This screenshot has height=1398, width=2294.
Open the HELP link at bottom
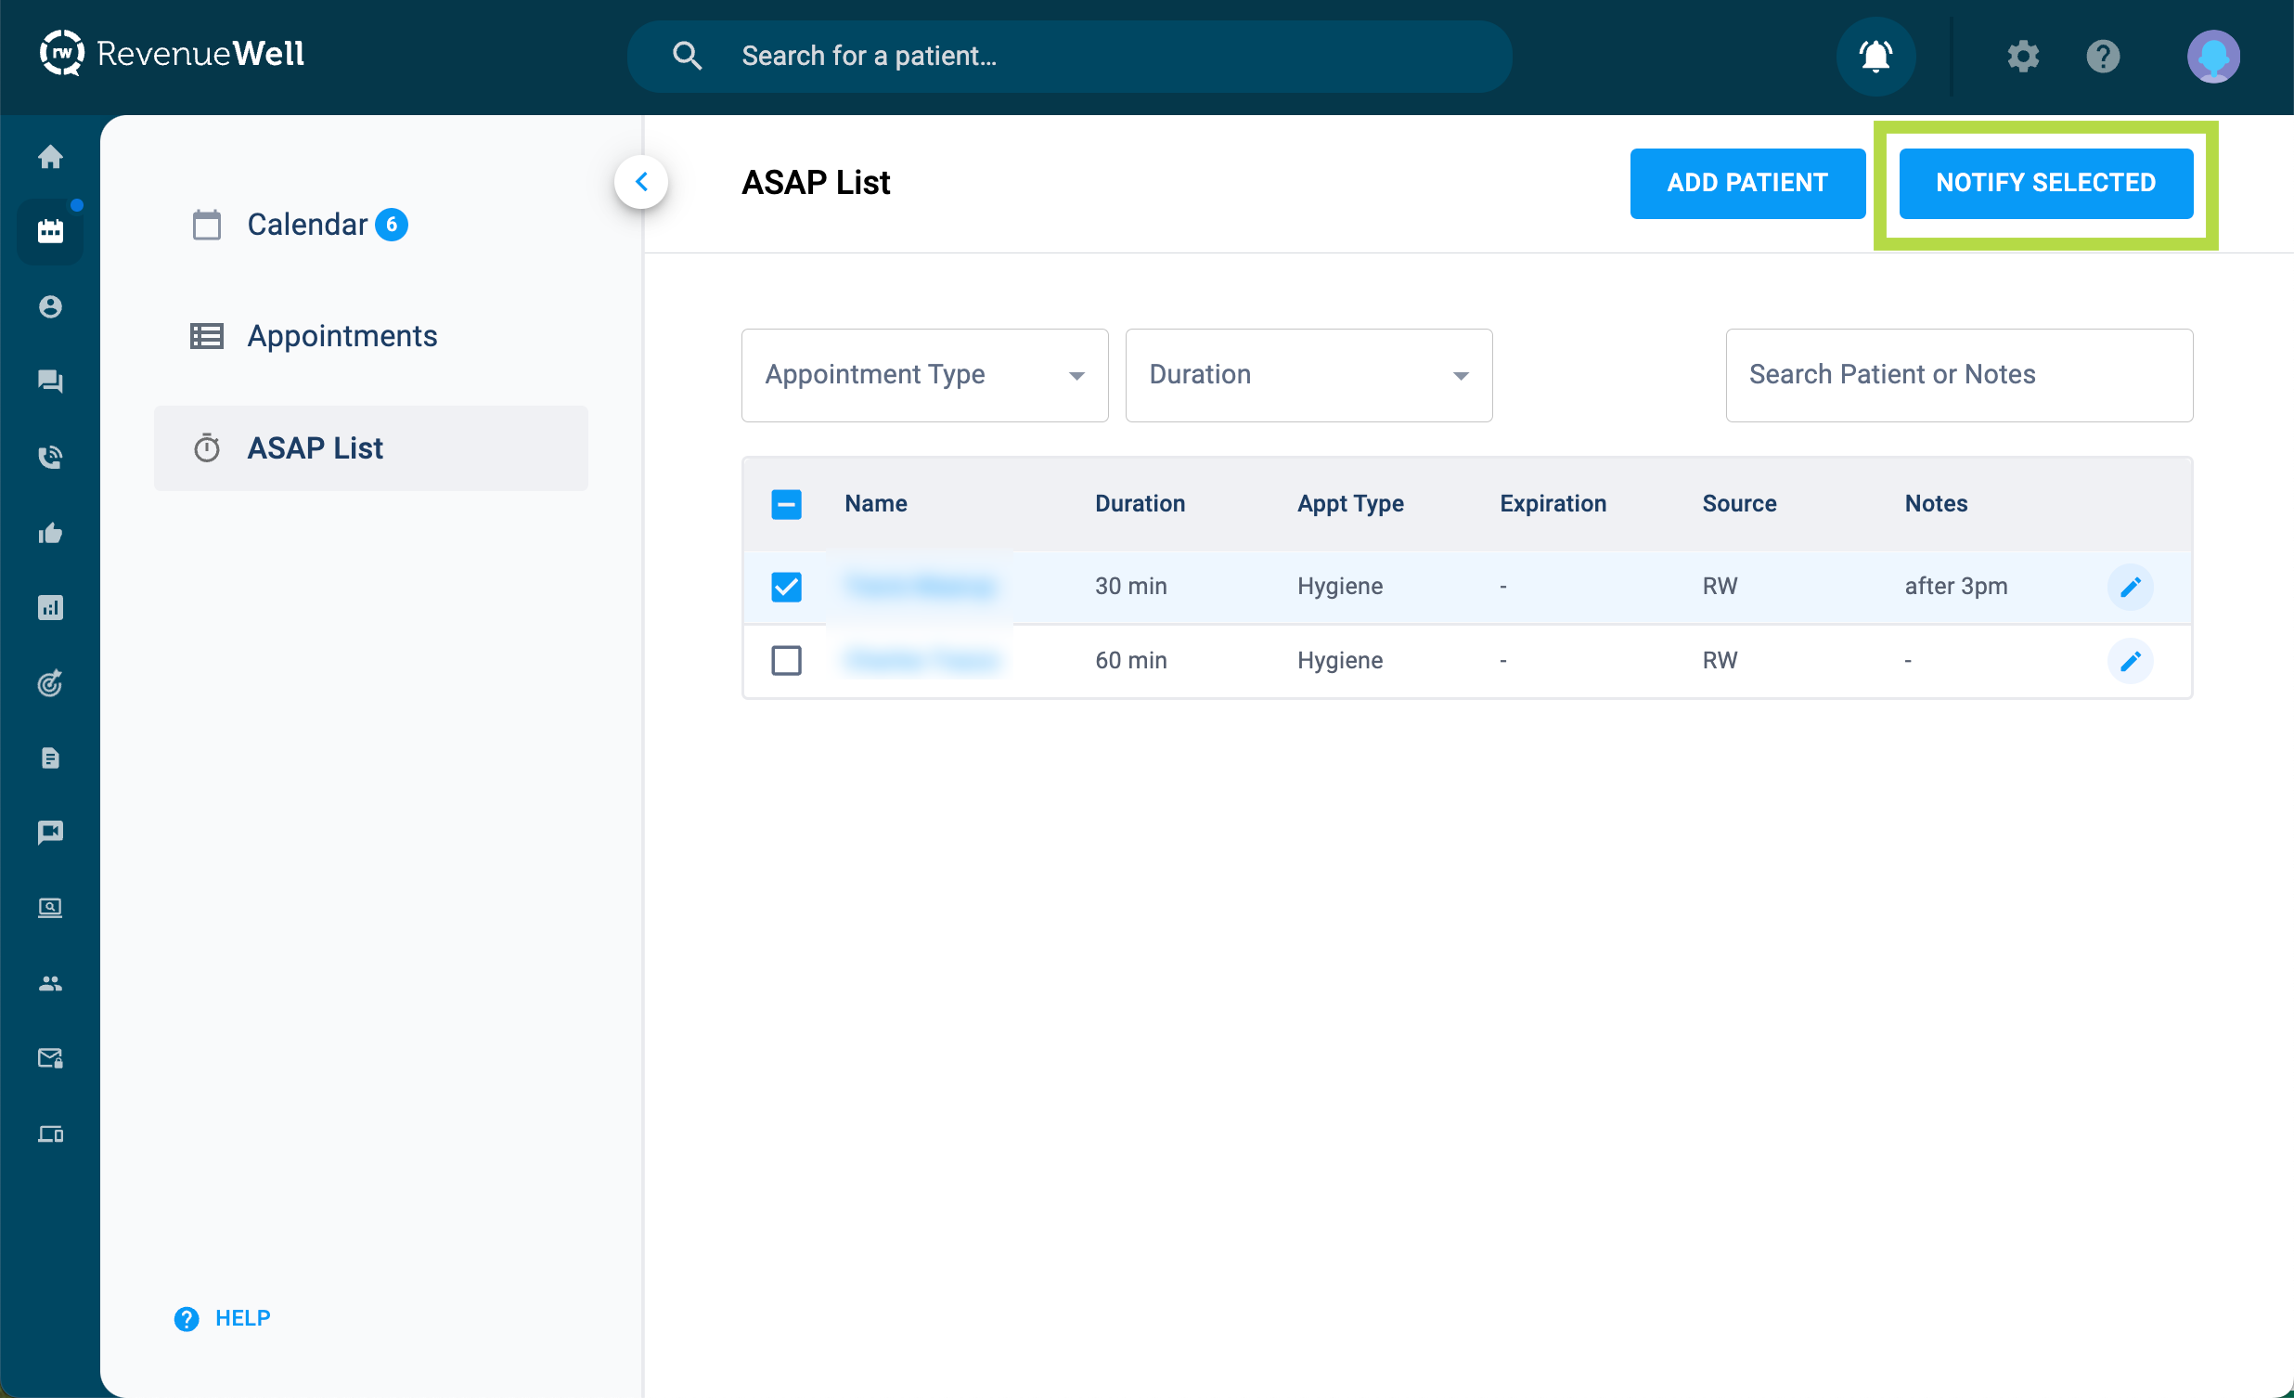[223, 1318]
